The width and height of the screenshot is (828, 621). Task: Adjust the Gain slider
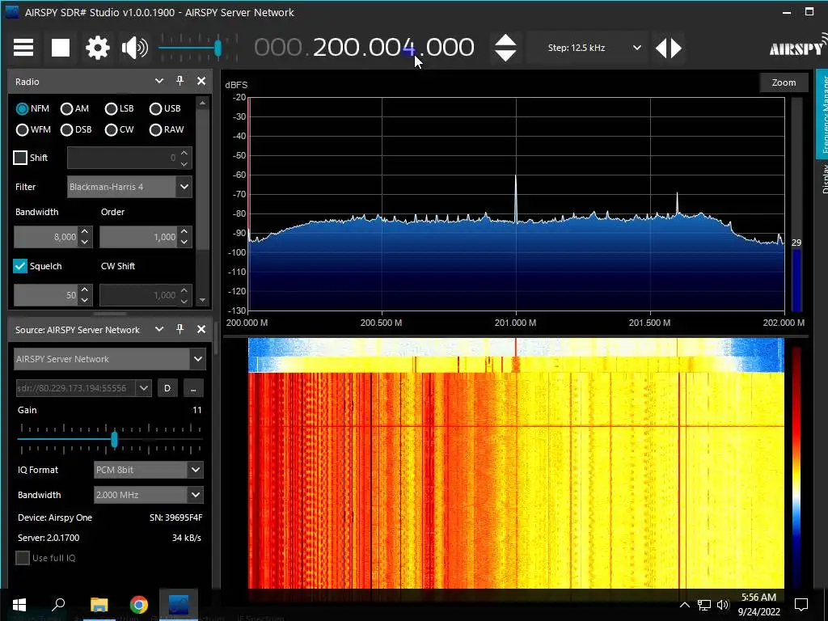[x=114, y=439]
